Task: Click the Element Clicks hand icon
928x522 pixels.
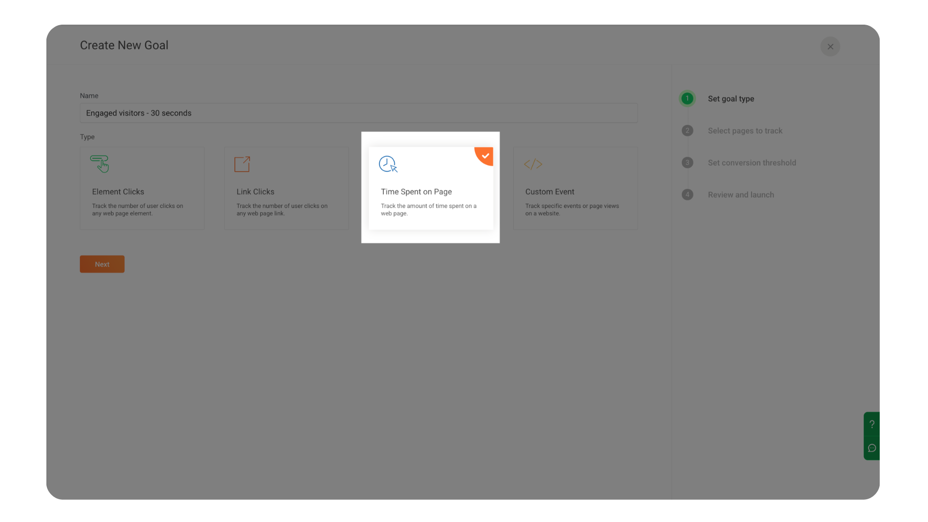Action: [100, 164]
